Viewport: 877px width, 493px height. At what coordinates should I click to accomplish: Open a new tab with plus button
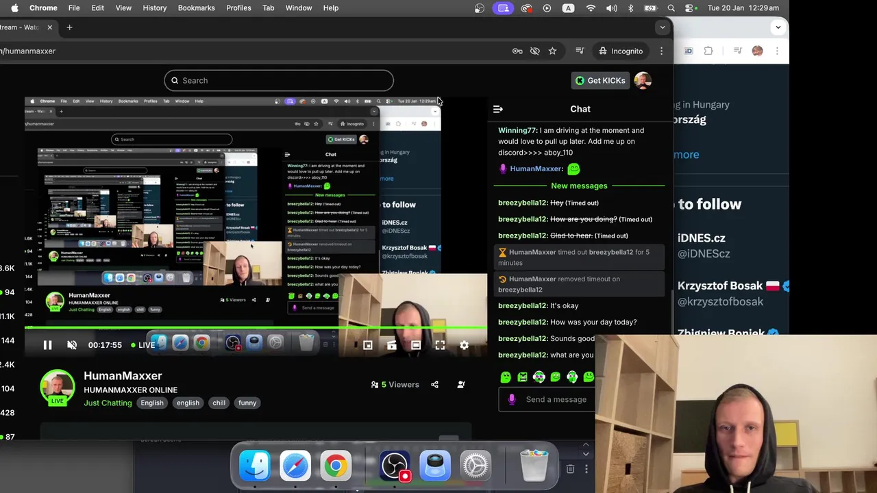[69, 27]
